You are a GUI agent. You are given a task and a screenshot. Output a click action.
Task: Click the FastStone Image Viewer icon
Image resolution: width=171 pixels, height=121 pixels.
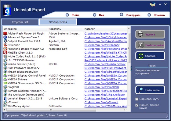5,49
